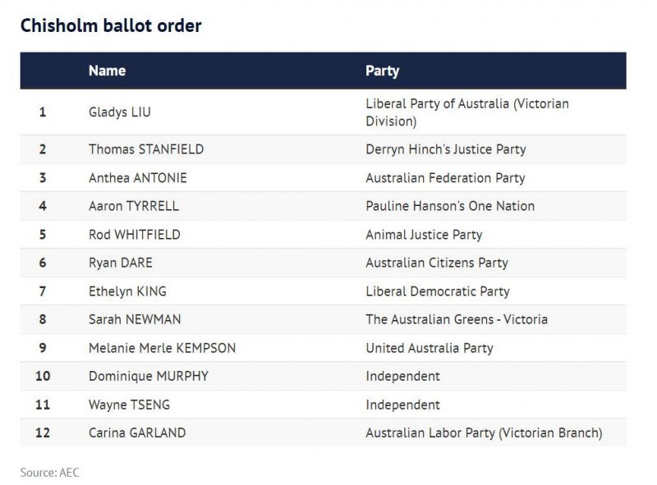Select Anthea ANTONIE in row three
The width and height of the screenshot is (657, 485).
pyautogui.click(x=137, y=177)
